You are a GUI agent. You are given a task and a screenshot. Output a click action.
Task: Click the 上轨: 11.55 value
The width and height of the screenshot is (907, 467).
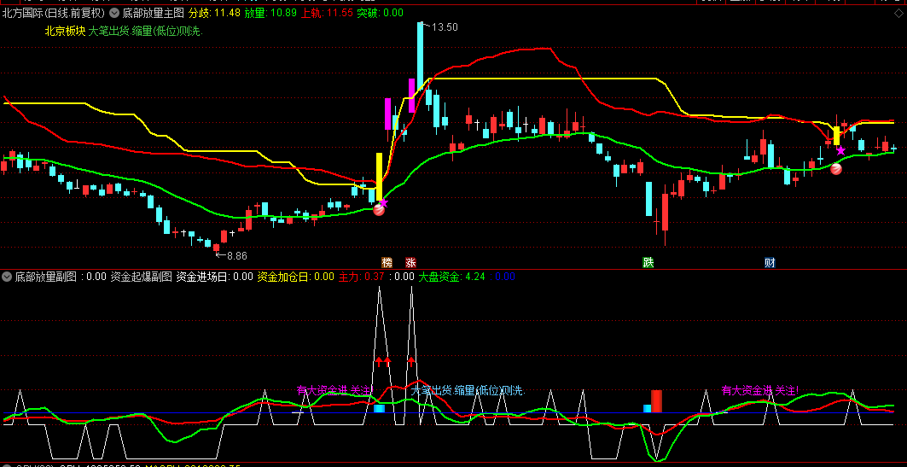326,13
